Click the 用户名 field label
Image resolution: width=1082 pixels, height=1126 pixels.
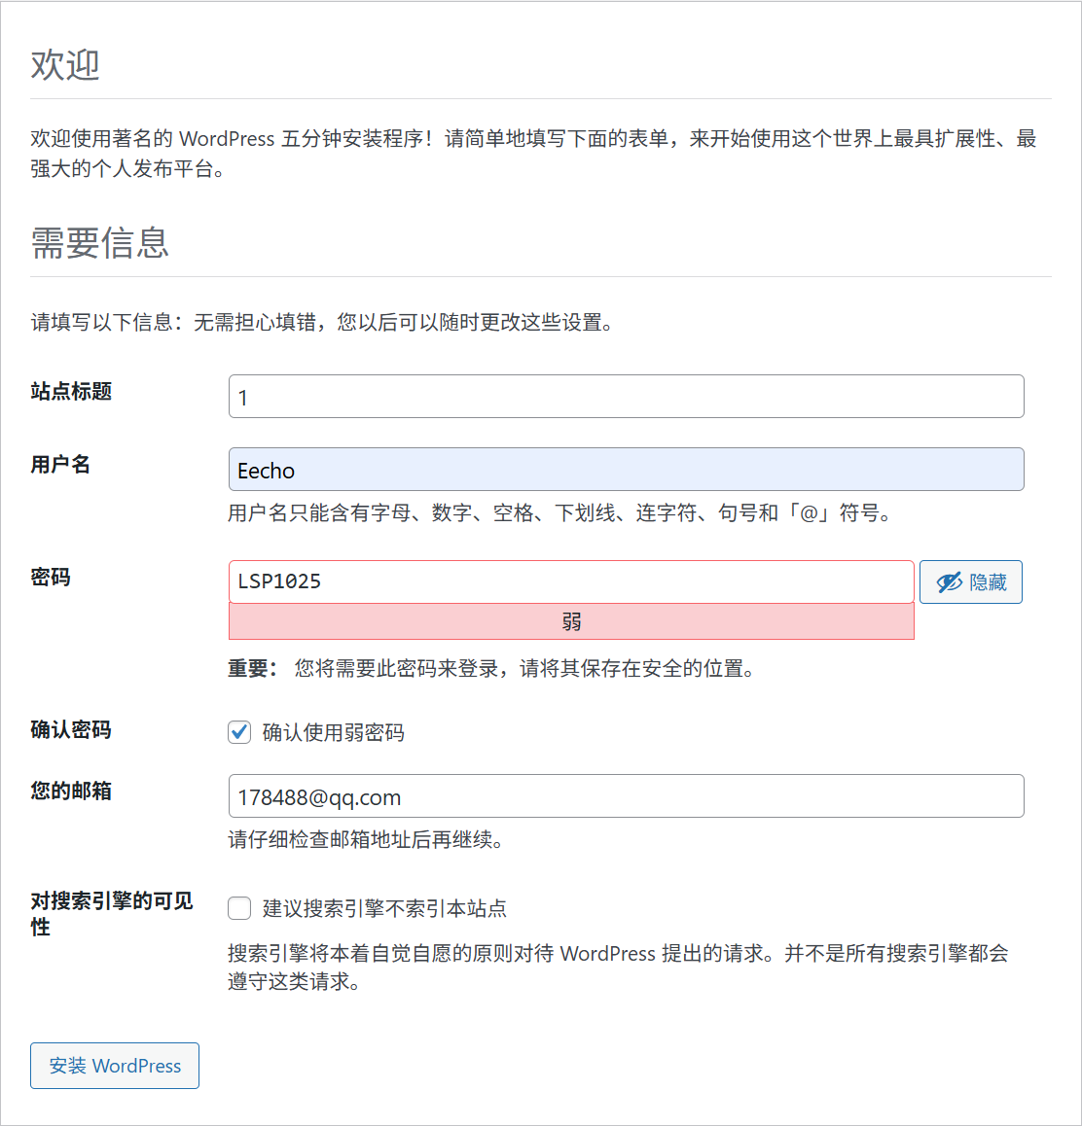[60, 464]
